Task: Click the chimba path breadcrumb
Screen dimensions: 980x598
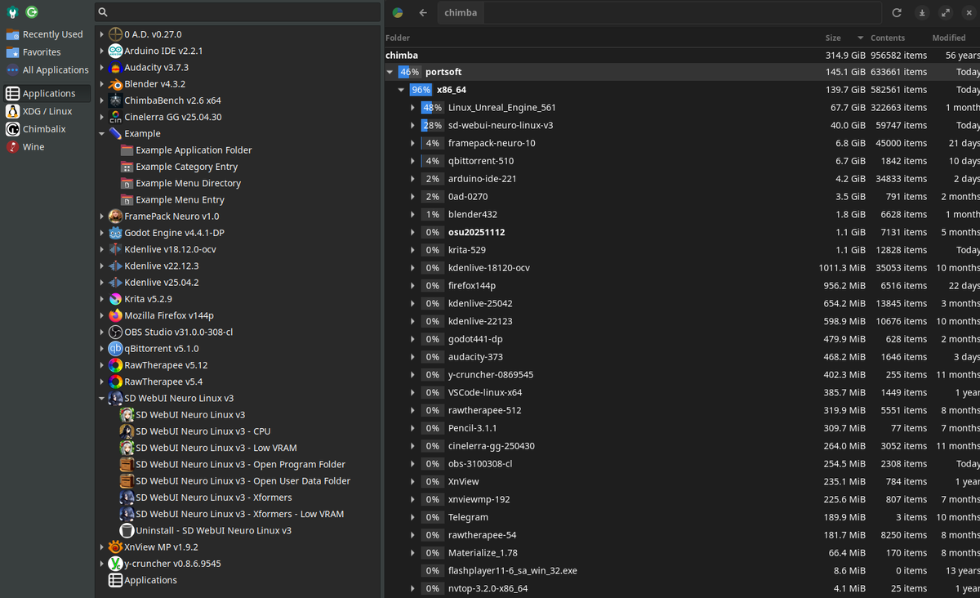Action: 461,13
